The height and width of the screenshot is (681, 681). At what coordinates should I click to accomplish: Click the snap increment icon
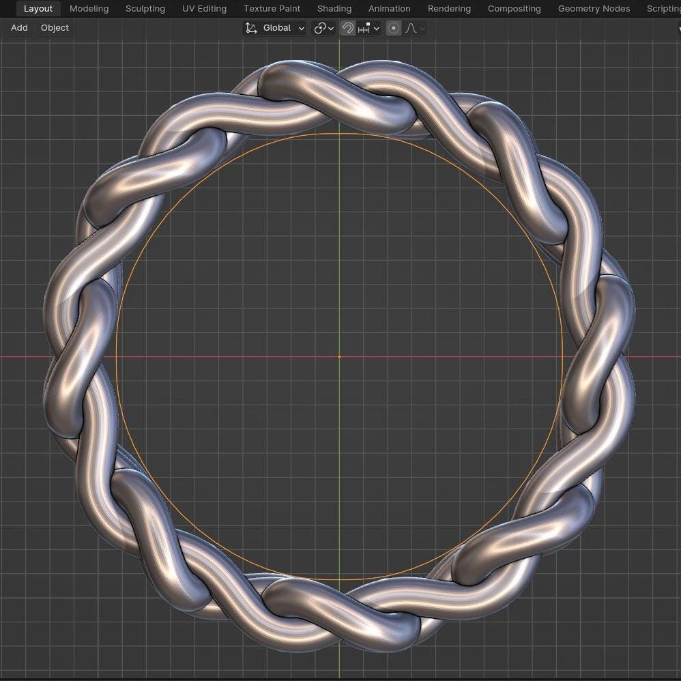(364, 28)
